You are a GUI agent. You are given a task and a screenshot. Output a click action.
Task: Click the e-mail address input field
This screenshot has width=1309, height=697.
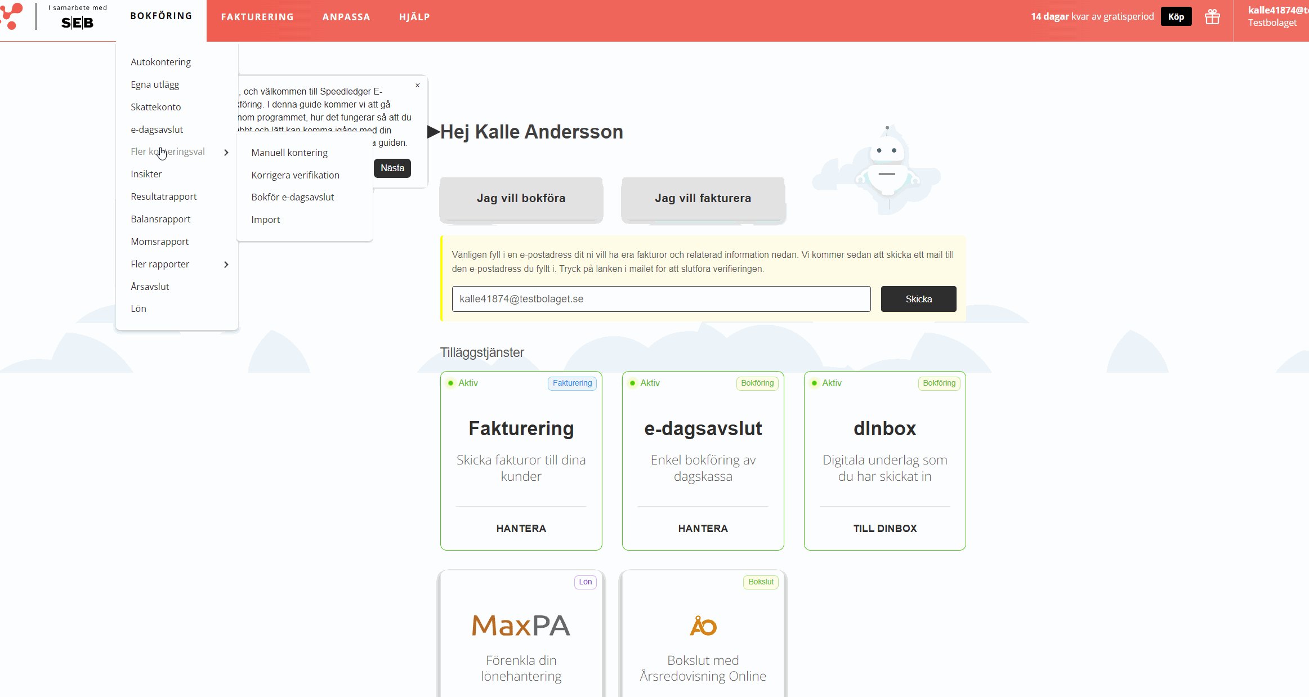point(660,299)
